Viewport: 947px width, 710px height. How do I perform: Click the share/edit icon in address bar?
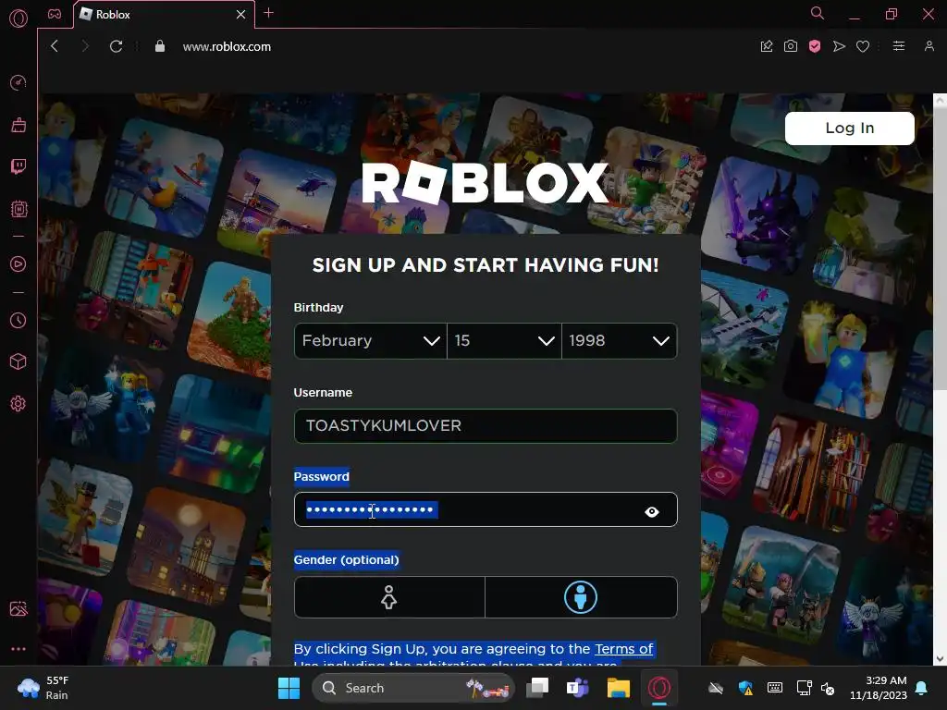click(x=767, y=46)
